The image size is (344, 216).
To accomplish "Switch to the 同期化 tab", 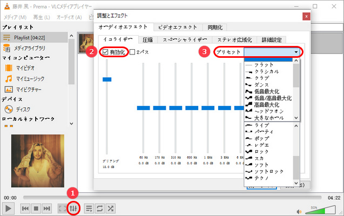I will click(215, 28).
